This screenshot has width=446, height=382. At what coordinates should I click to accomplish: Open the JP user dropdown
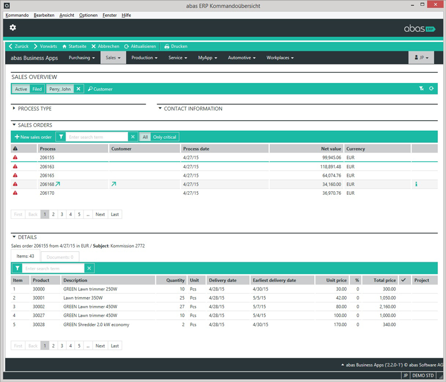coord(421,58)
